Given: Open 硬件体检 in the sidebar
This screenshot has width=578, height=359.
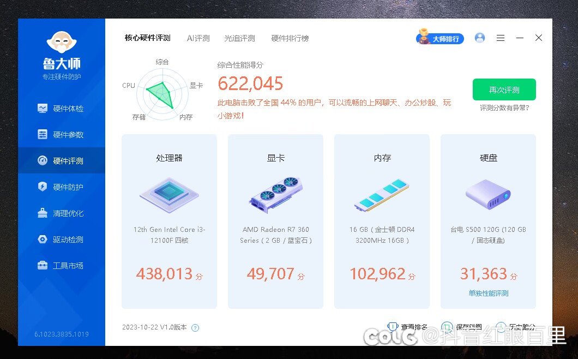Looking at the screenshot, I should (61, 109).
